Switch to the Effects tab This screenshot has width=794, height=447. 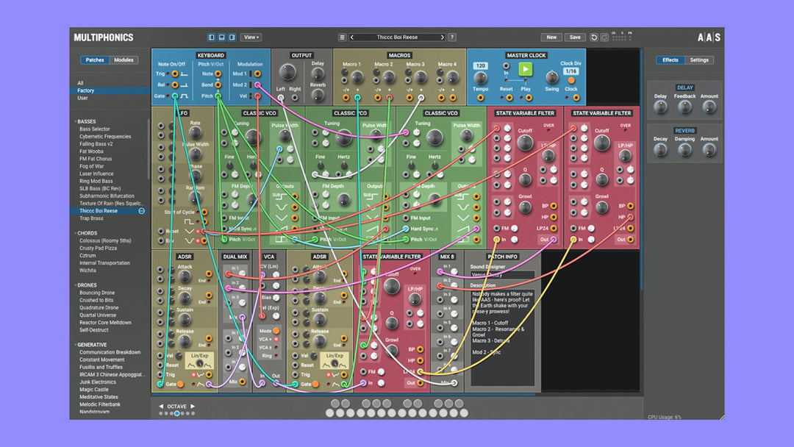click(x=670, y=60)
